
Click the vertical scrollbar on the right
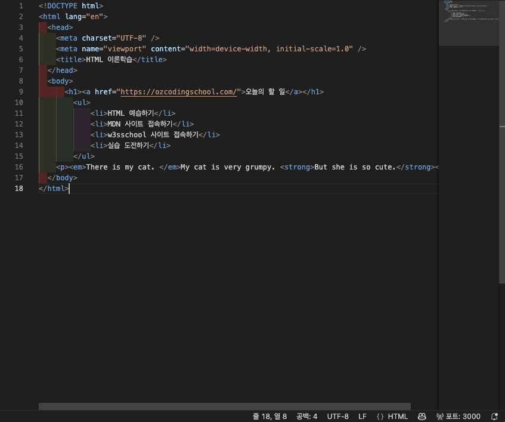(x=502, y=142)
